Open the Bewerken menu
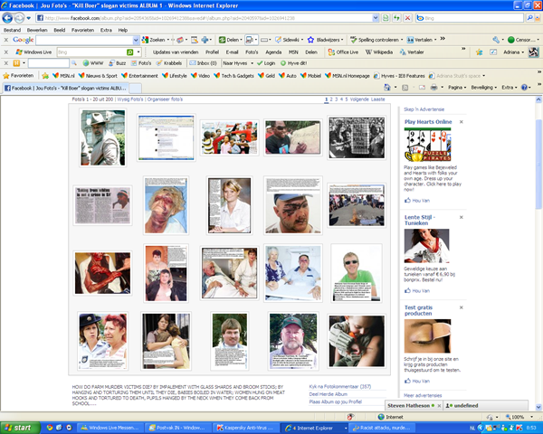The width and height of the screenshot is (543, 434). 37,30
